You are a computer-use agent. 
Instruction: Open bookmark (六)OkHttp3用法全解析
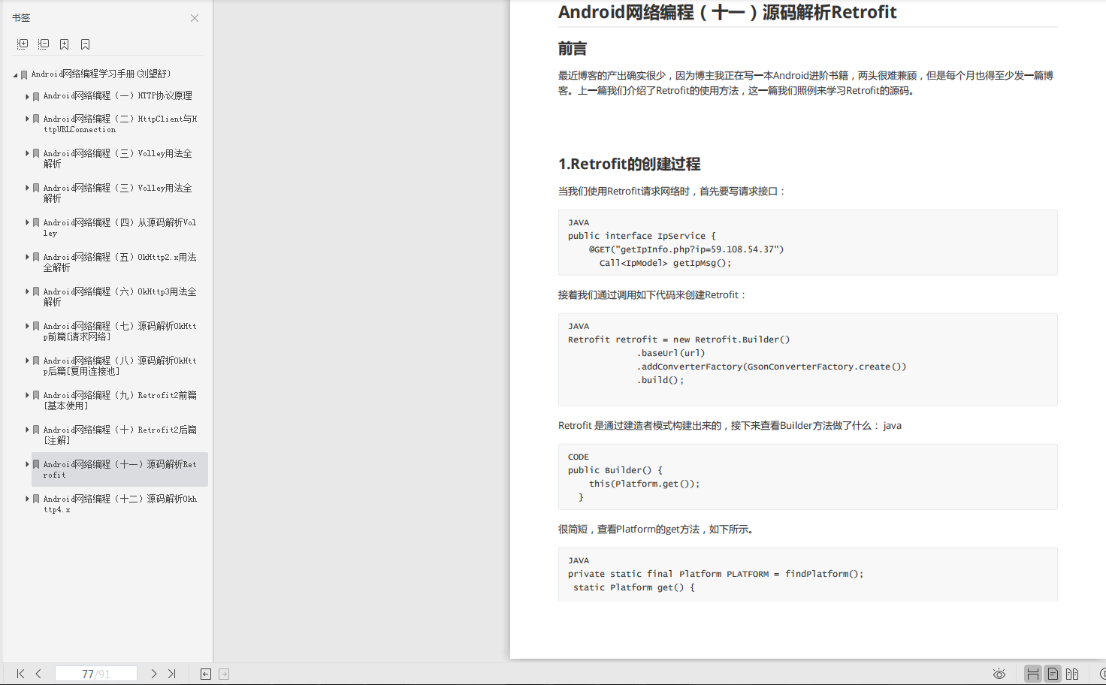pyautogui.click(x=119, y=297)
